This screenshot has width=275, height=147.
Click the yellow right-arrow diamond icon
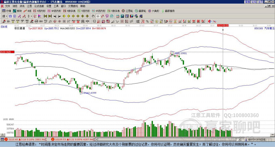[x=68, y=16]
